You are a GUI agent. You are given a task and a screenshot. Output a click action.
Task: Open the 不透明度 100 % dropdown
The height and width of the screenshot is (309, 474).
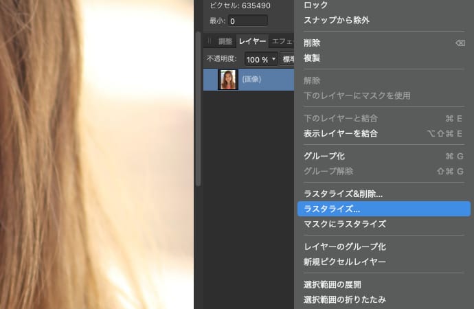[262, 59]
